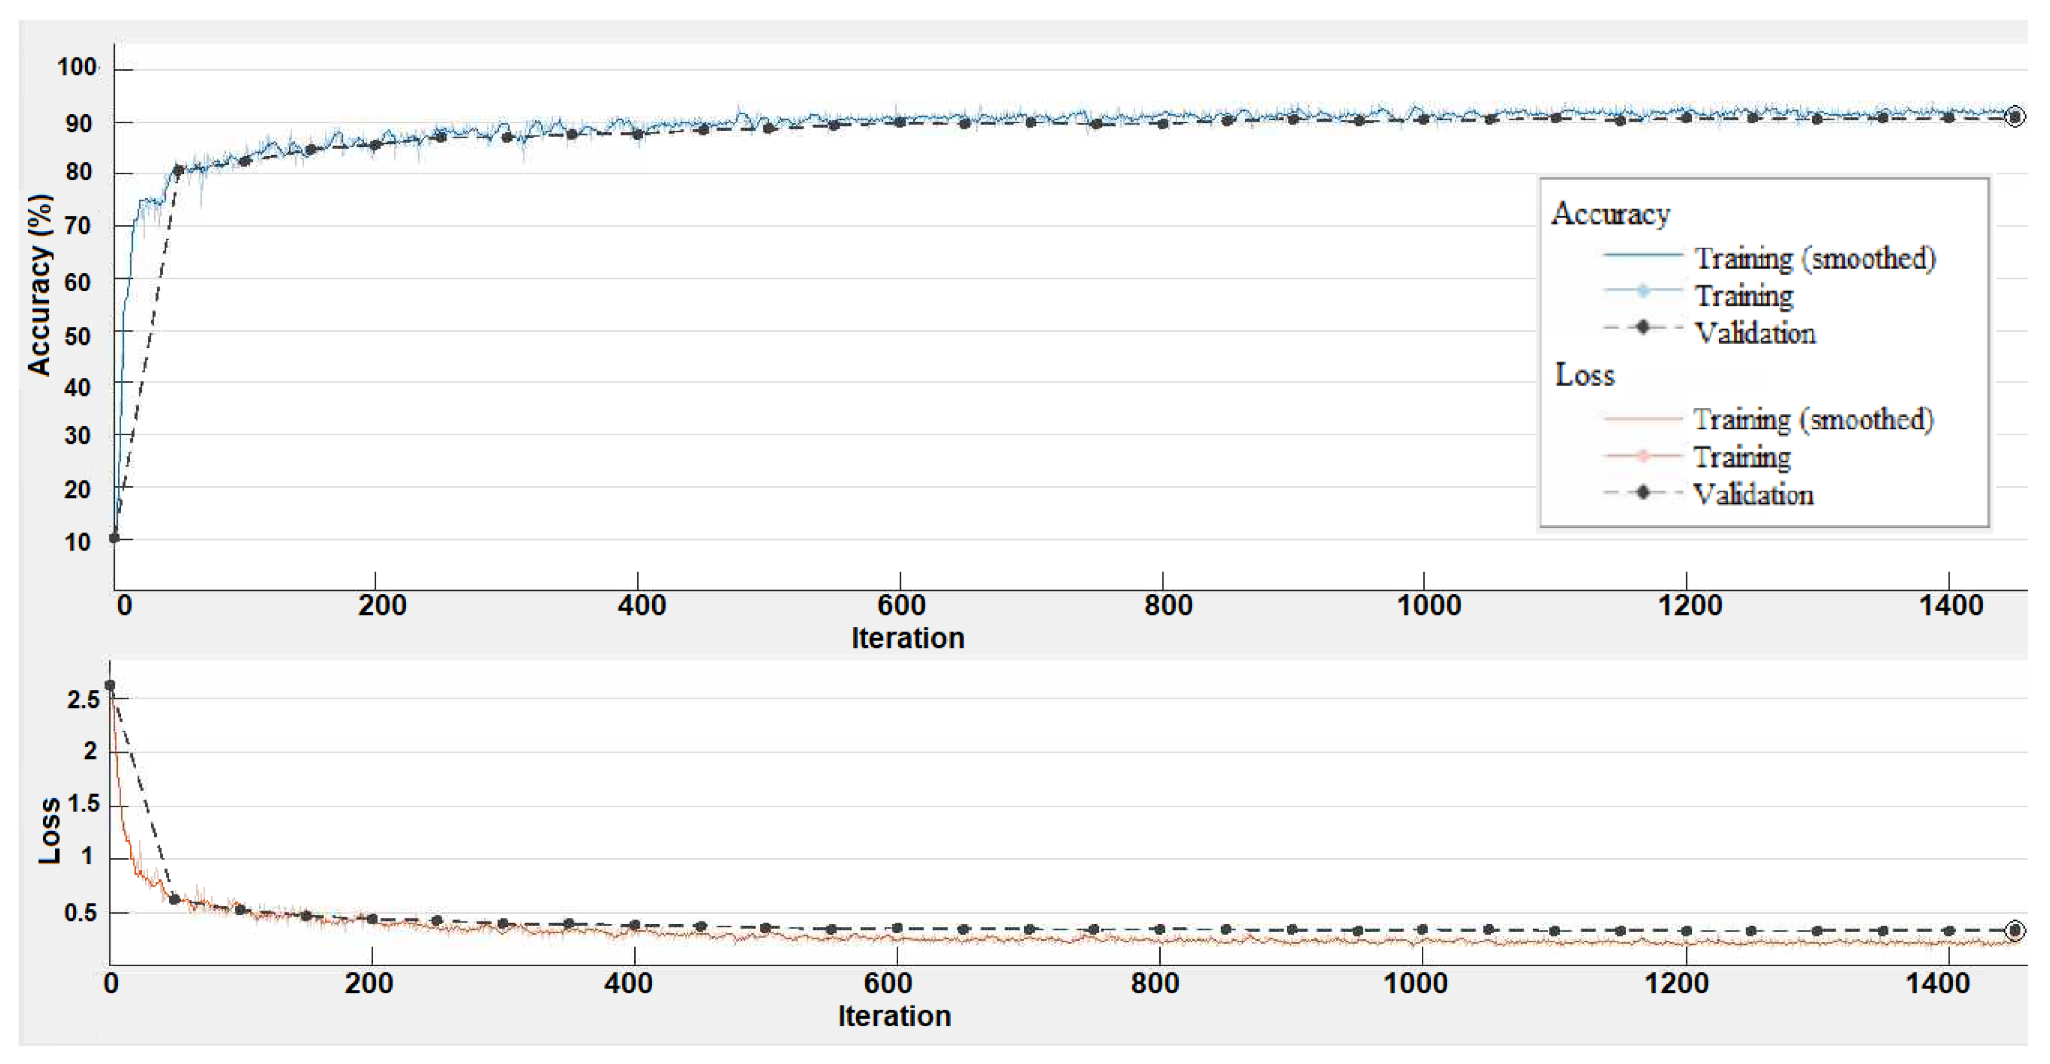Click the Loss y-axis label
This screenshot has width=2050, height=1064.
[x=49, y=830]
